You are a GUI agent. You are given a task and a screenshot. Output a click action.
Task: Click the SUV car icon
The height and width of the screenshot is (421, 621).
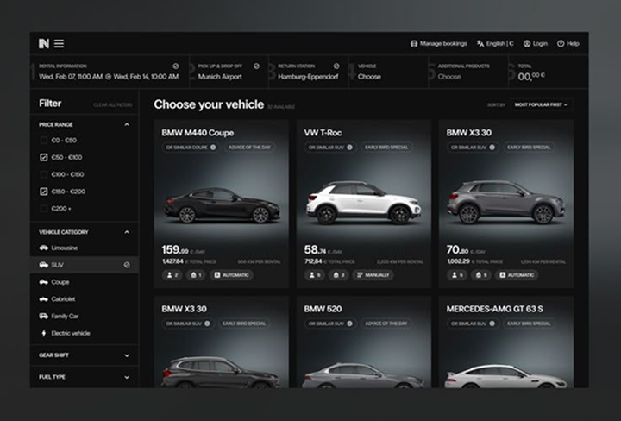44,265
